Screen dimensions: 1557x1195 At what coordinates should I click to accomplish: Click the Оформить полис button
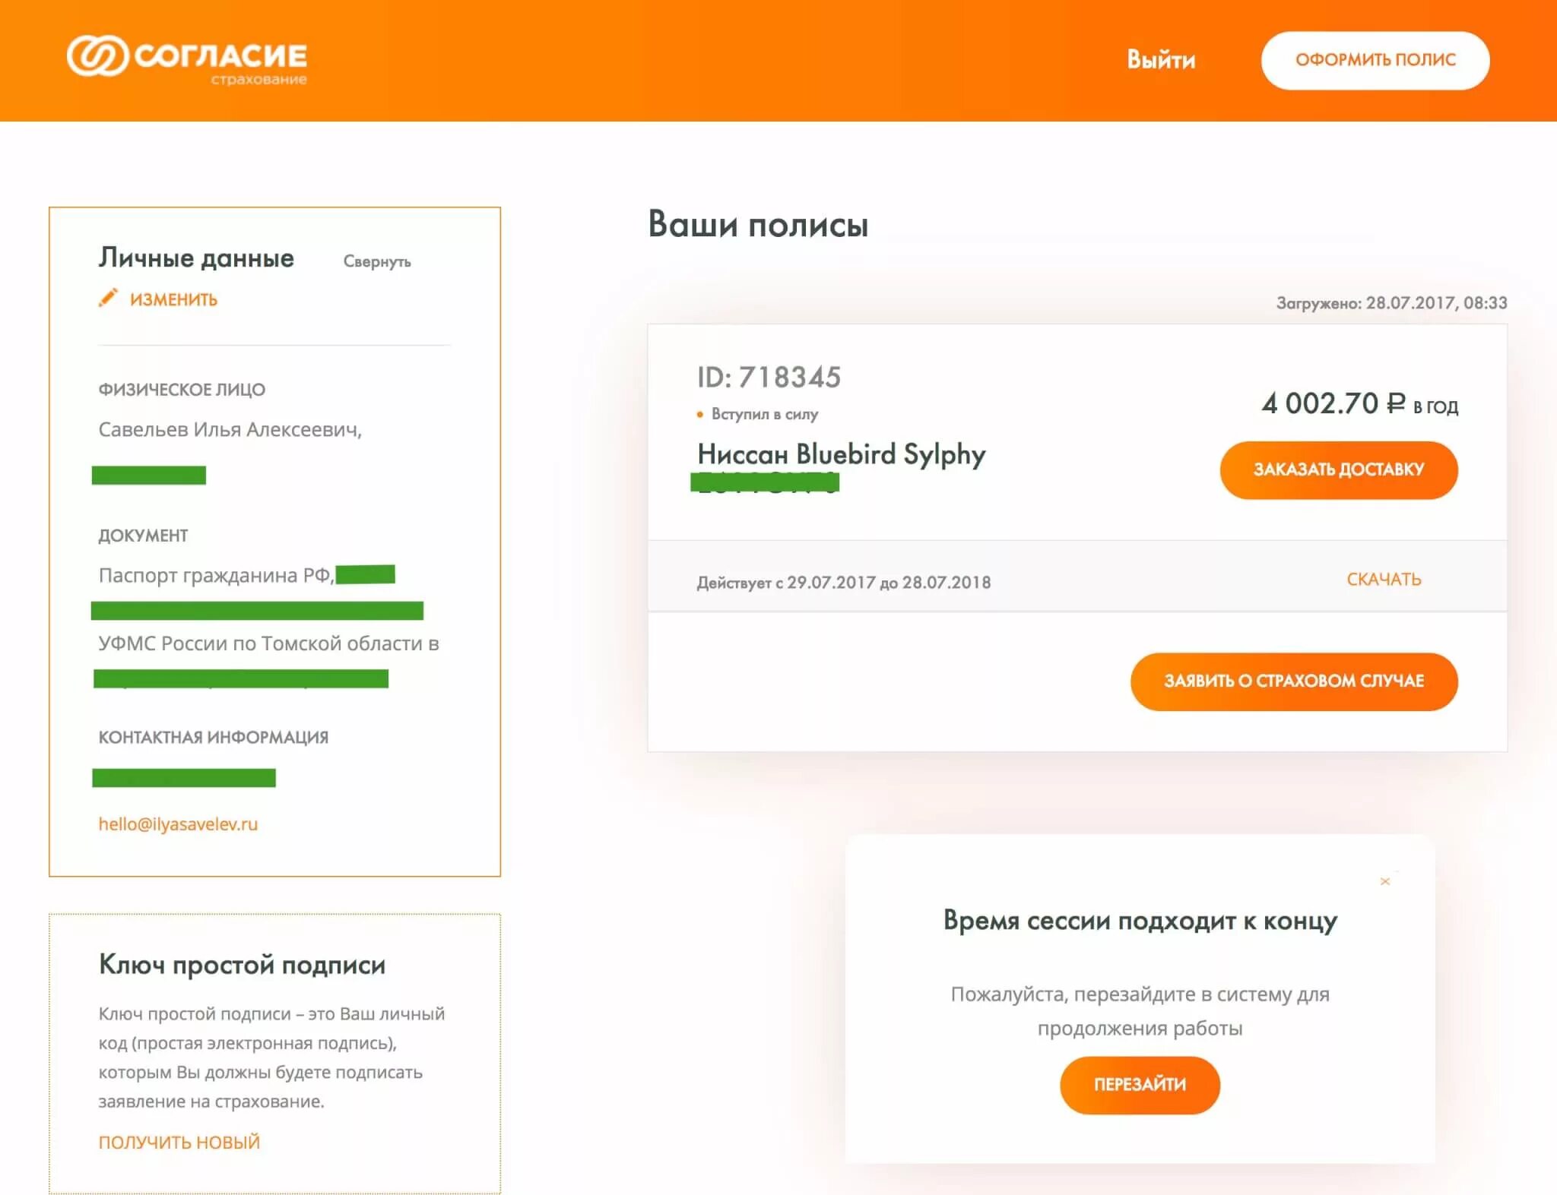tap(1375, 60)
